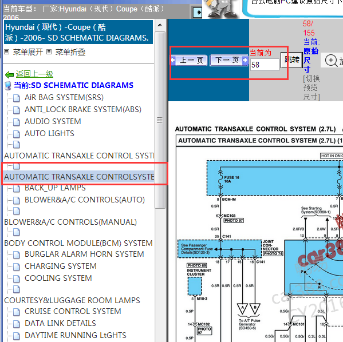Click page icon beside AiR BAG SYSTEM
The image size is (343, 342).
[17, 98]
